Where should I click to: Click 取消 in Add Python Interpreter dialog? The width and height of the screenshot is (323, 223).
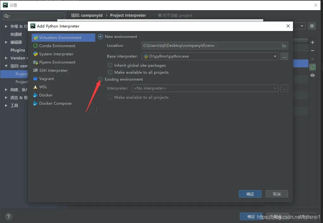click(276, 194)
